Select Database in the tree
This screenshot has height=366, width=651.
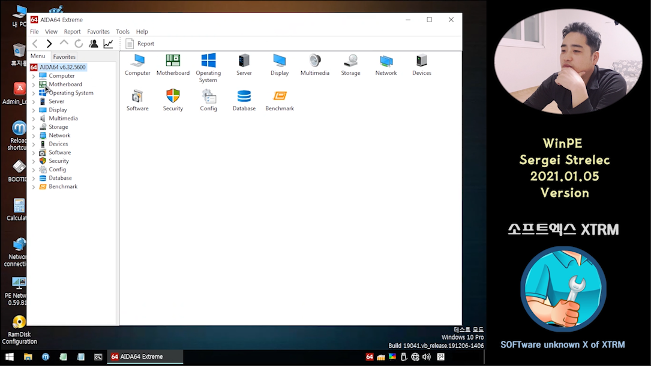tap(60, 178)
